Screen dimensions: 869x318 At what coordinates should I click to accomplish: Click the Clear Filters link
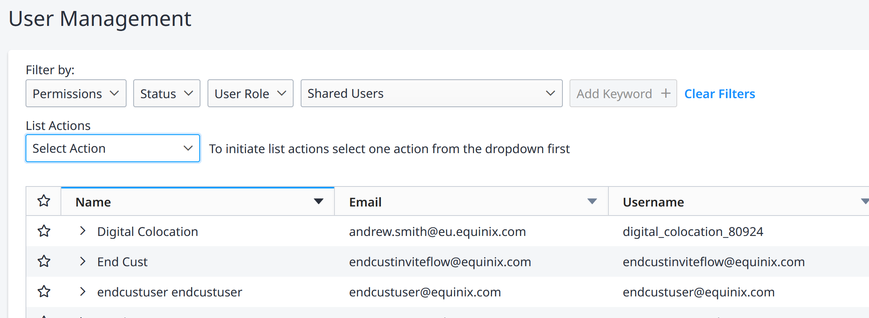pos(720,94)
